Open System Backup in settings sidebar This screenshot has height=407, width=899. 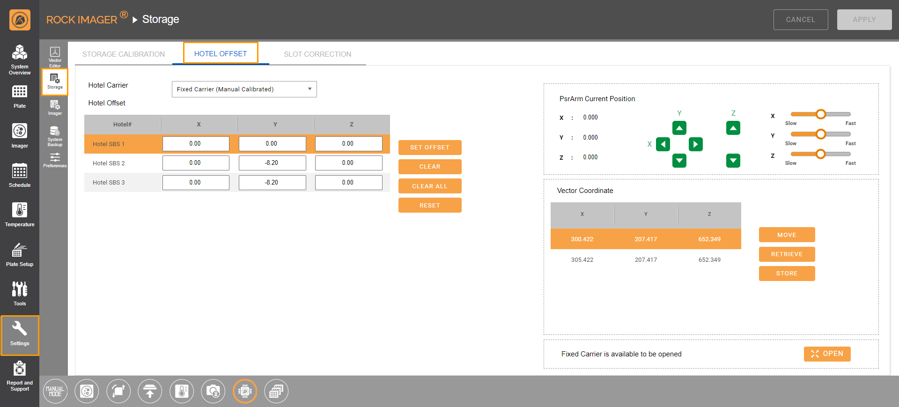(x=55, y=136)
